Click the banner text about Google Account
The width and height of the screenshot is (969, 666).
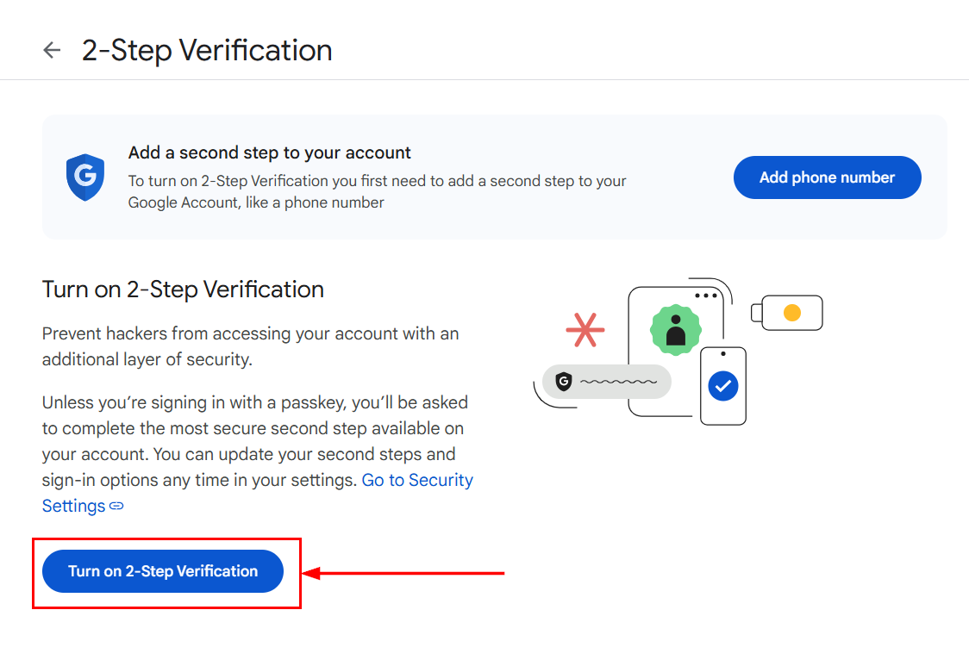pyautogui.click(x=377, y=191)
